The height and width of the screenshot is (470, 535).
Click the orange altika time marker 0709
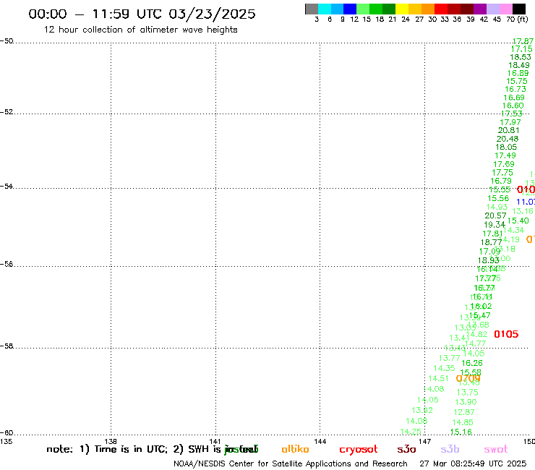pyautogui.click(x=468, y=378)
